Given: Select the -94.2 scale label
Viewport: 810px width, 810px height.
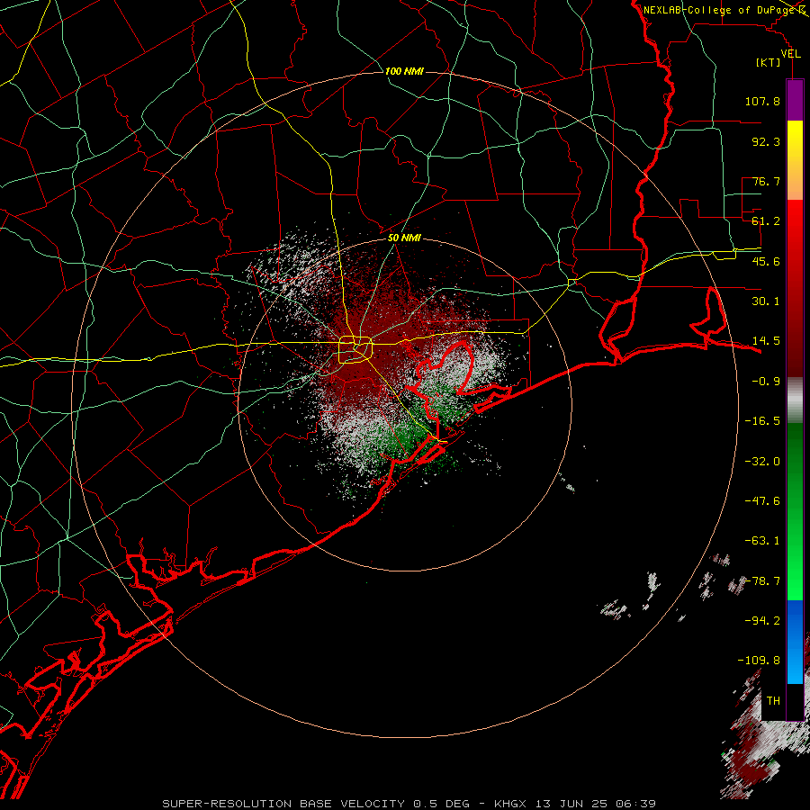Looking at the screenshot, I should [762, 620].
